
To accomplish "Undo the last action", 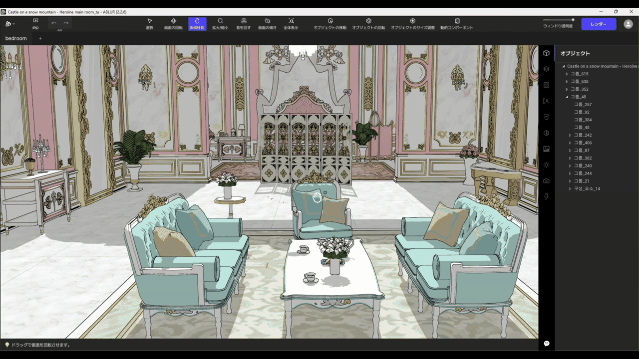I will click(x=54, y=23).
